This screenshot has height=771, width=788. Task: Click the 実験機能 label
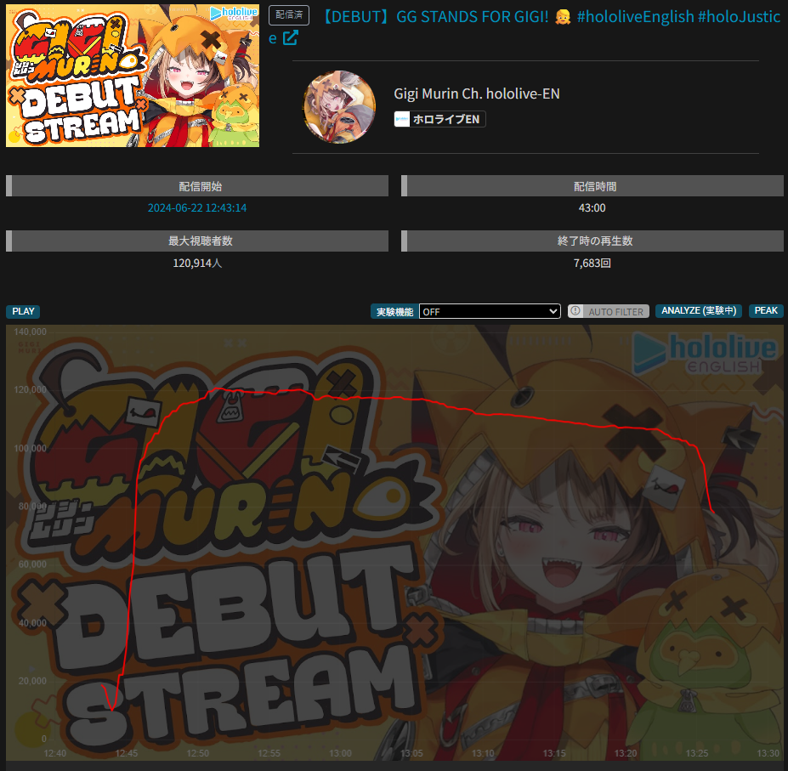[x=394, y=312]
